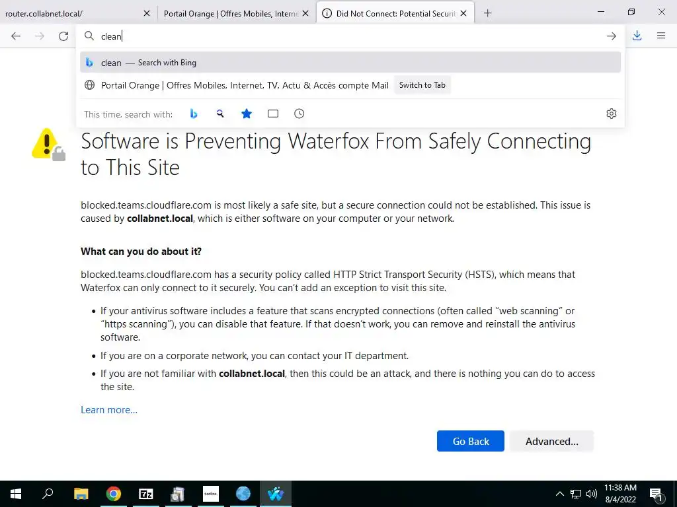Open the downloads panel

pos(637,36)
